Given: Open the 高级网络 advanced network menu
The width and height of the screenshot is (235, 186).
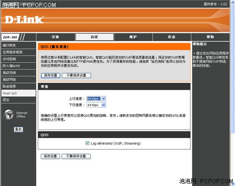Looking at the screenshot, I should (x=18, y=79).
